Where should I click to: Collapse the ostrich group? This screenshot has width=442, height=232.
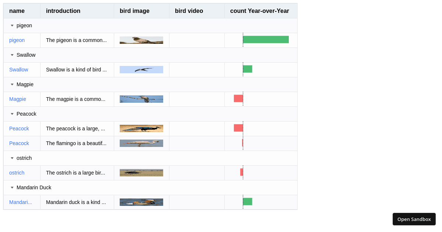coord(11,158)
